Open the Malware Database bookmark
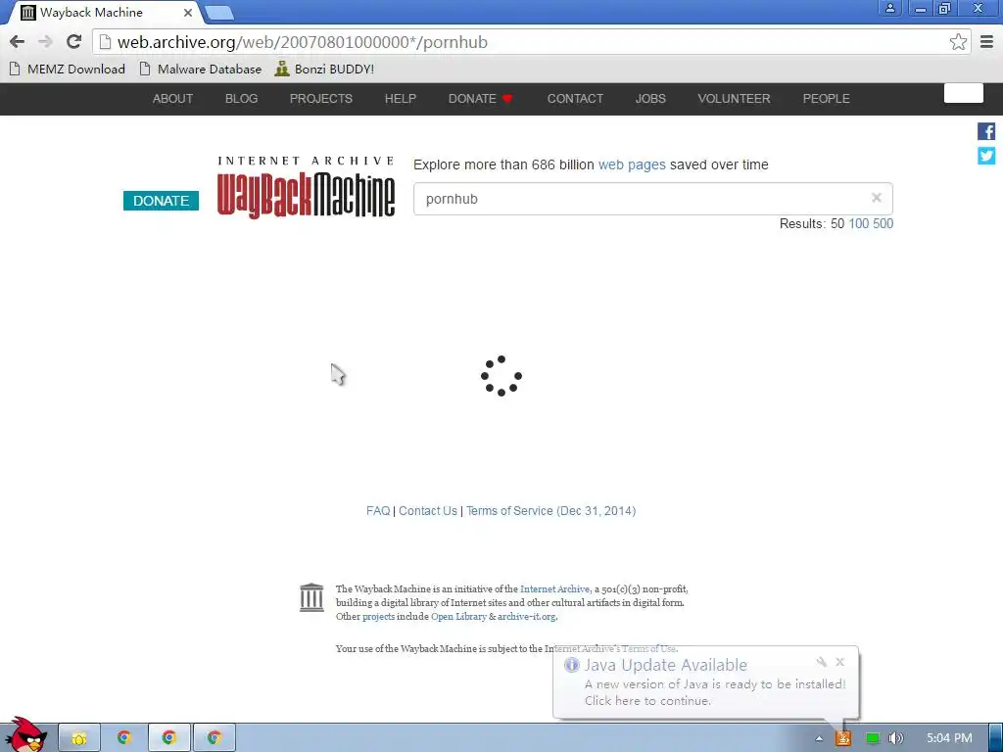The image size is (1003, 752). click(x=201, y=70)
